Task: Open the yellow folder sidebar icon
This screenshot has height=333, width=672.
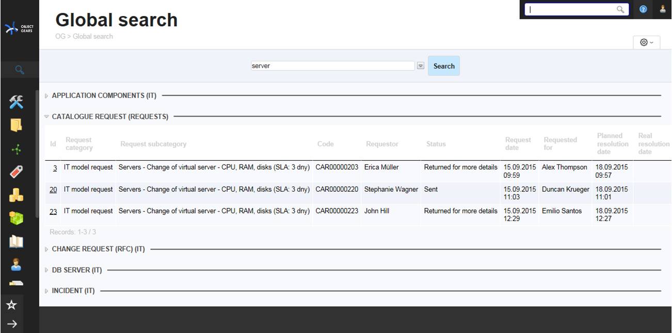Action: click(x=17, y=125)
